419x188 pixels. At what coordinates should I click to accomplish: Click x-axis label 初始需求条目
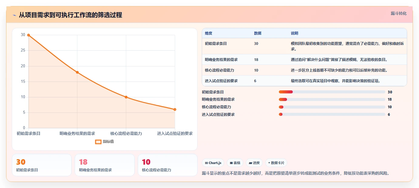[x=29, y=133]
